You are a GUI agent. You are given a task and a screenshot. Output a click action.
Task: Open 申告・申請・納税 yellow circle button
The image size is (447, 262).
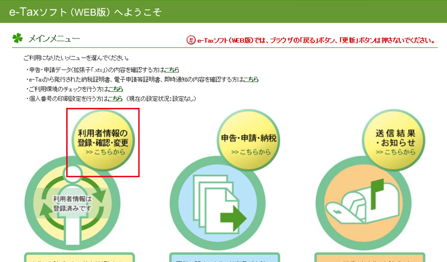(x=248, y=140)
